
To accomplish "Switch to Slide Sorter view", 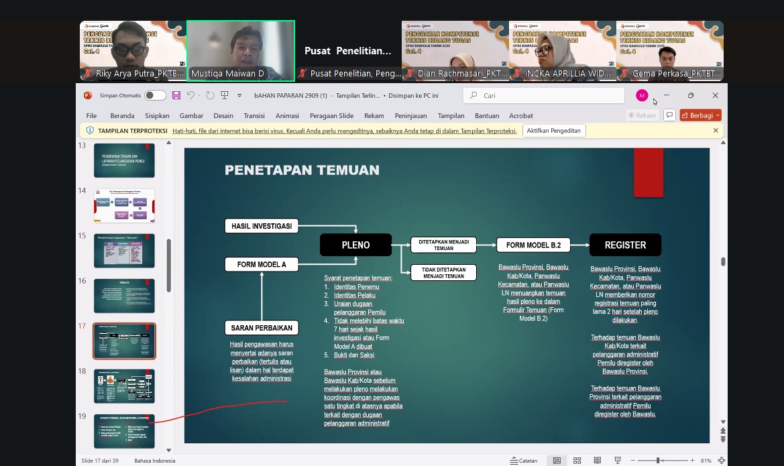I will coord(577,461).
